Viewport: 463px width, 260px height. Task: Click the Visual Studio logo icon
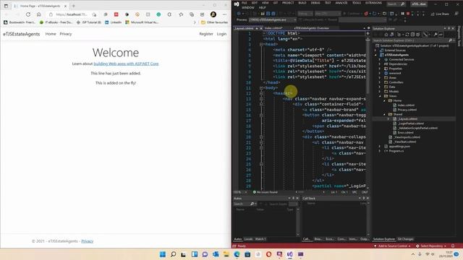(237, 4)
